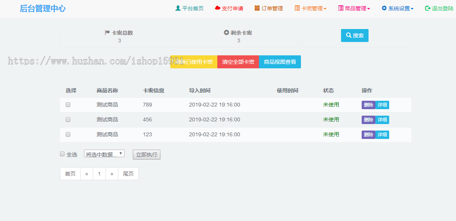456x221 pixels.
Task: Open the 将选中数据... dropdown
Action: point(104,154)
